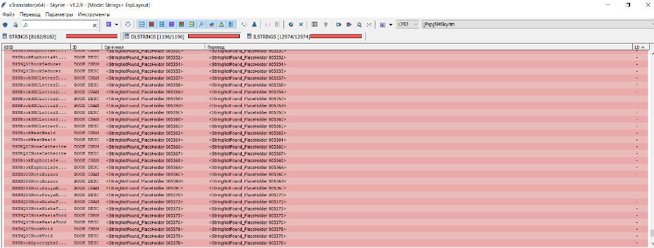Select the SMSMQ03BookSeducer BOOK CNAM row
The image size is (654, 248).
(x=326, y=64)
